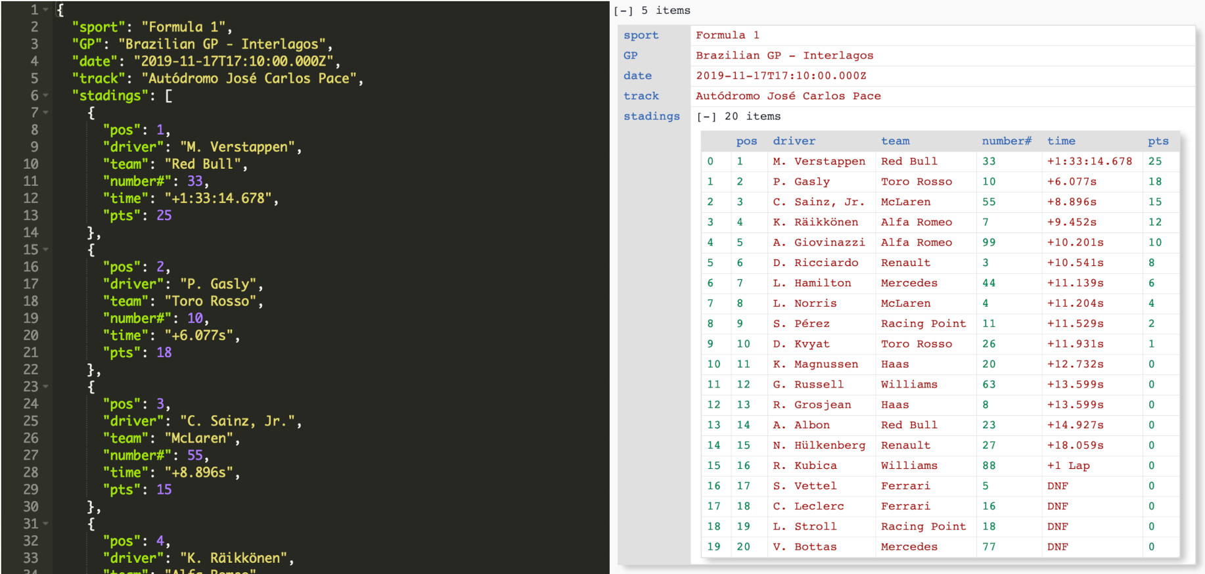The width and height of the screenshot is (1205, 574).
Task: Click '"C. Sainz, Jr."' string in code editor
Action: coord(238,421)
